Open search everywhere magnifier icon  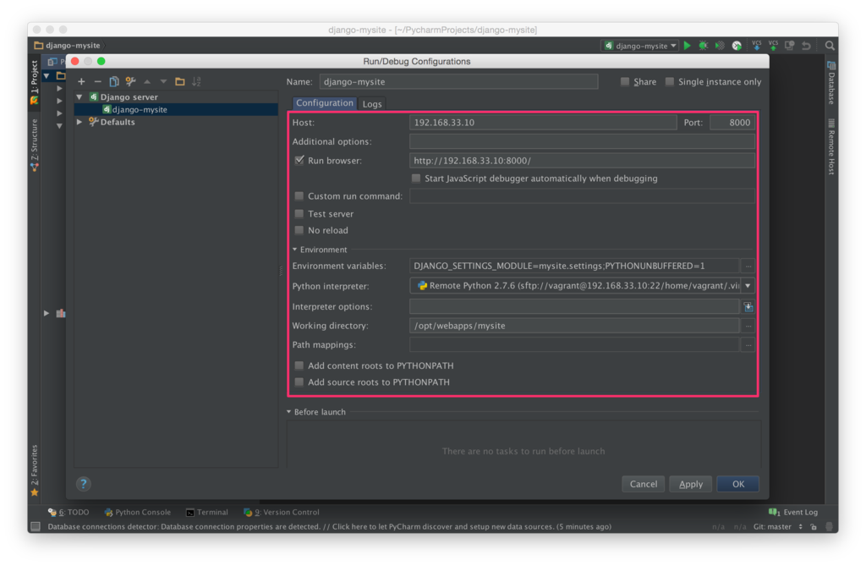[830, 46]
